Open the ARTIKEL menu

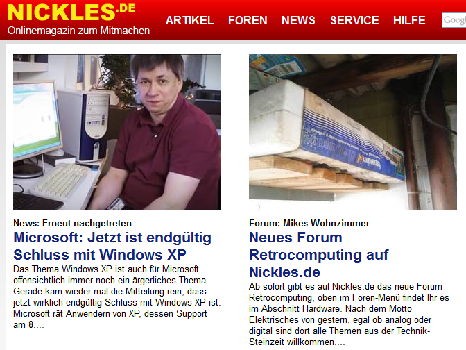(189, 20)
